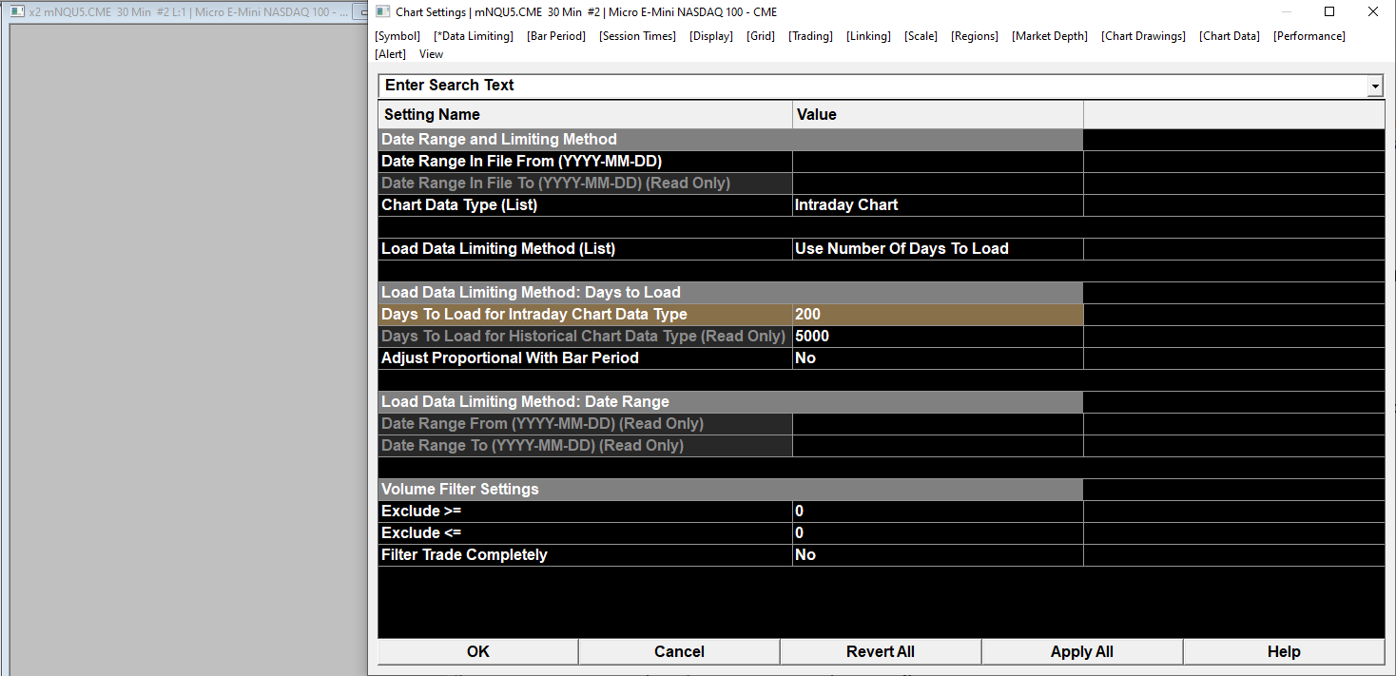Open the [Chart Drawings] section
Screen dimensions: 1396x676
click(x=1143, y=36)
